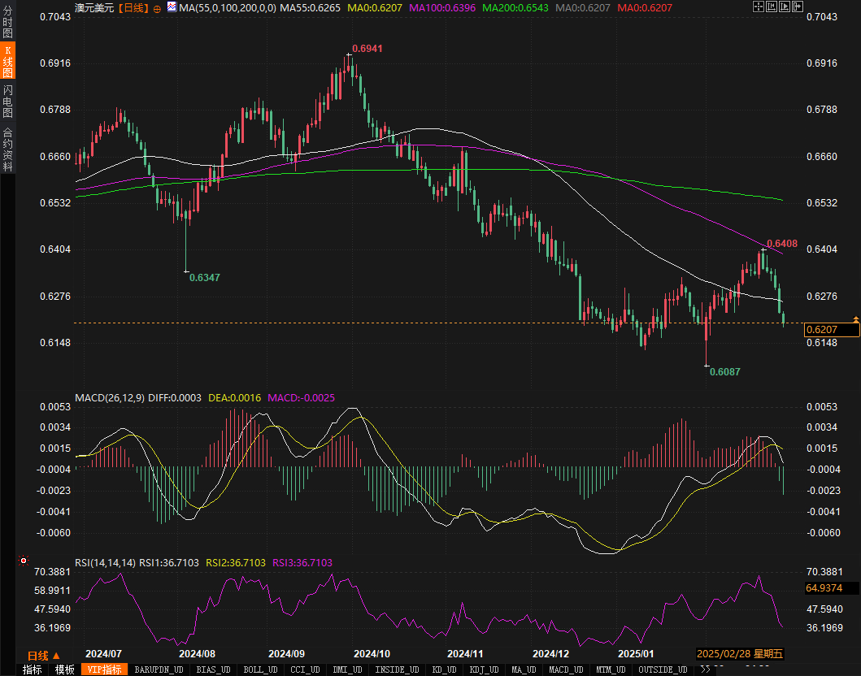This screenshot has width=861, height=676.
Task: Select the 指标 tab at bottom
Action: pyautogui.click(x=33, y=669)
